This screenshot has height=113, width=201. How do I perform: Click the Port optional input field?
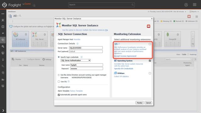click(86, 51)
